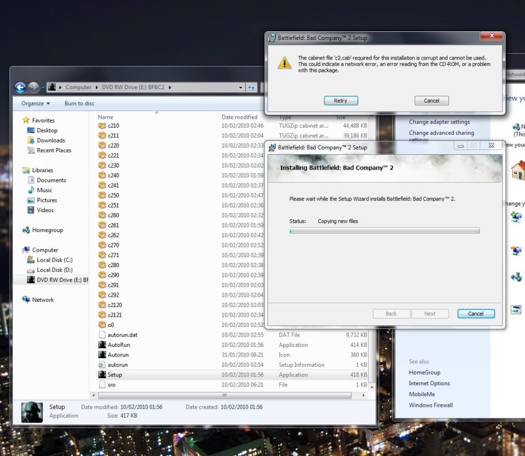
Task: Click Retry in the cabinet error dialog
Action: click(x=341, y=100)
